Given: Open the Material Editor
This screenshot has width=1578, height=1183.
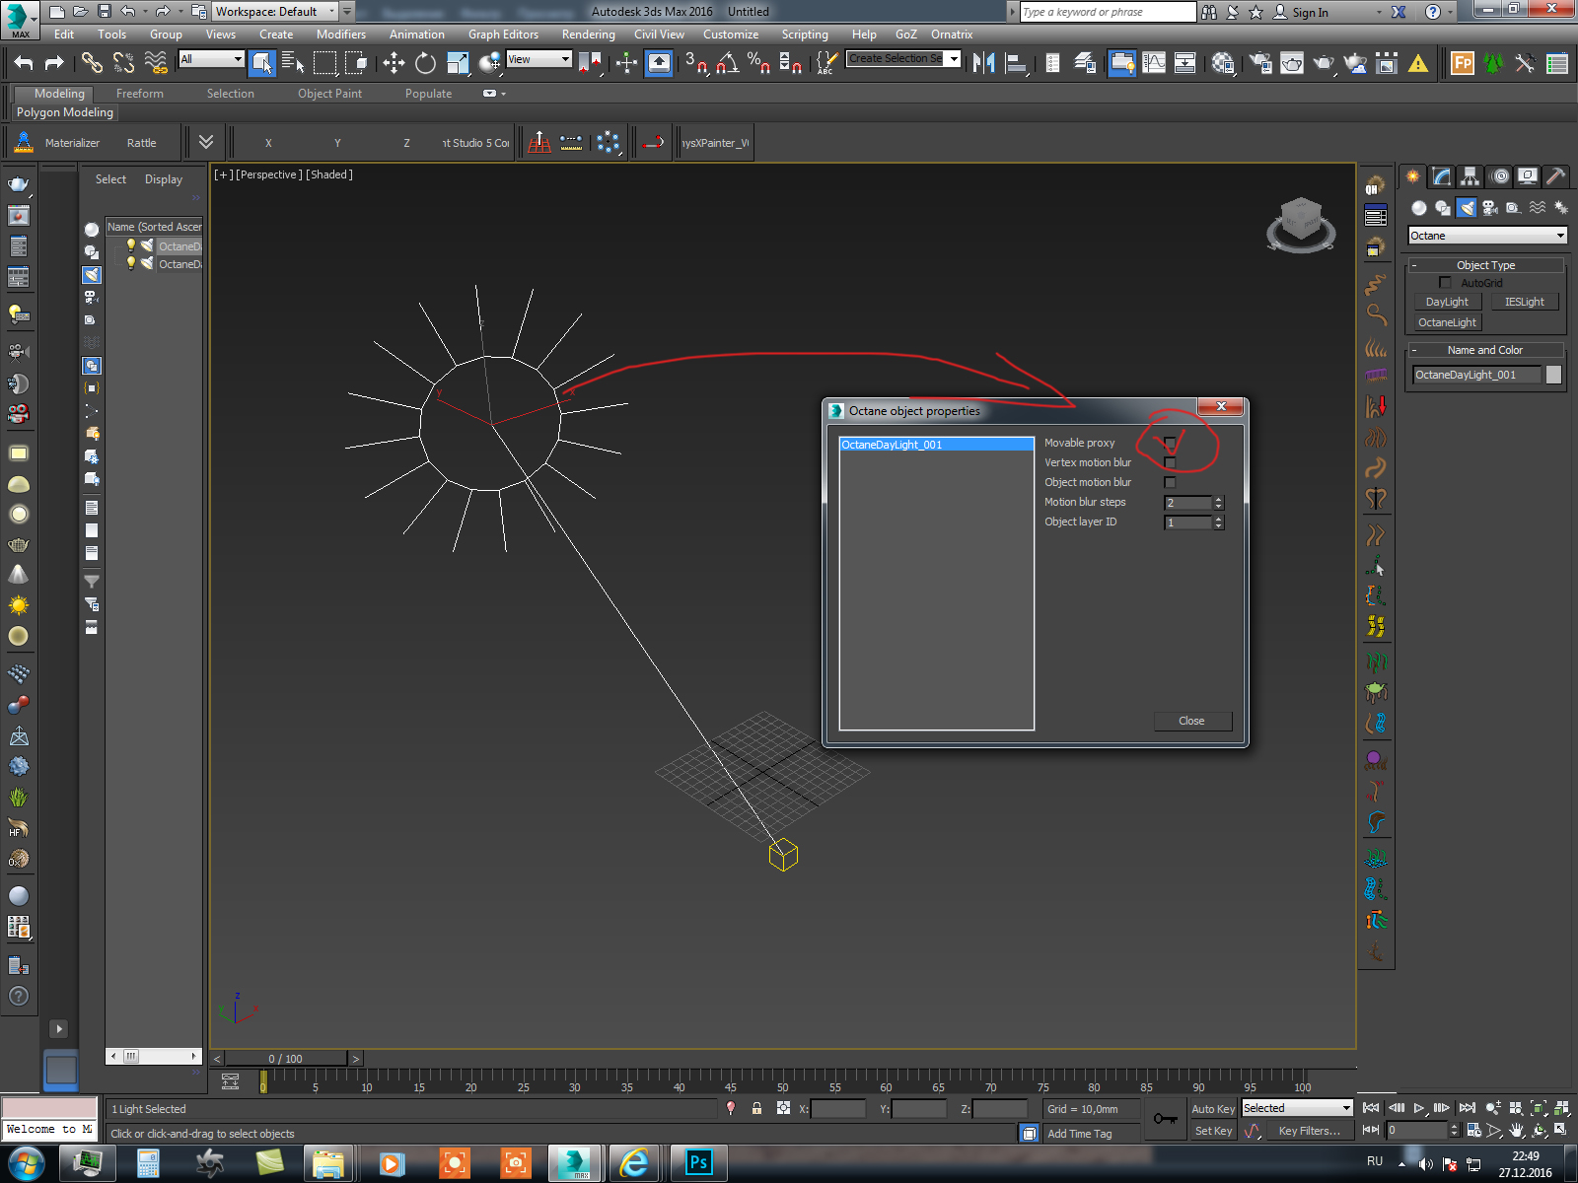Looking at the screenshot, I should (x=1224, y=63).
